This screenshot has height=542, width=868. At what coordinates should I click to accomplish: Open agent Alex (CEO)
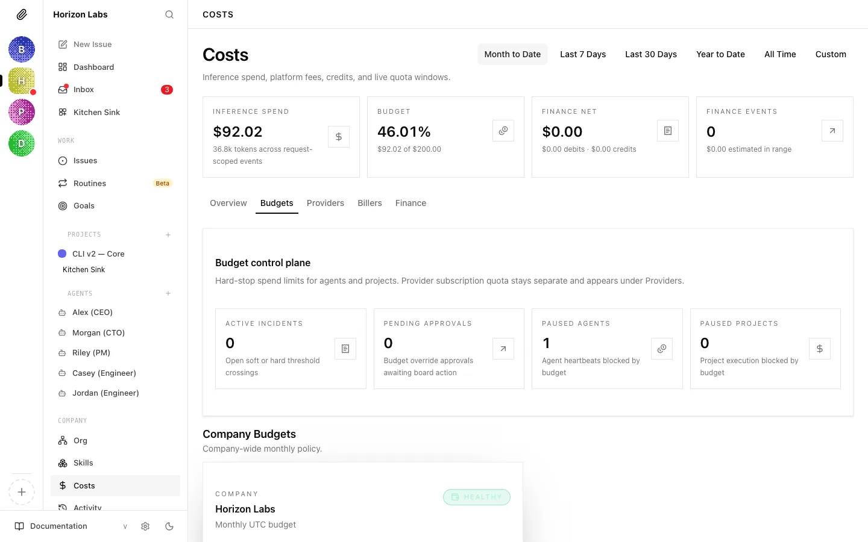click(115, 313)
